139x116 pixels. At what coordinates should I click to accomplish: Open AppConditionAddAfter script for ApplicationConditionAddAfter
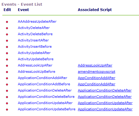pos(97,78)
